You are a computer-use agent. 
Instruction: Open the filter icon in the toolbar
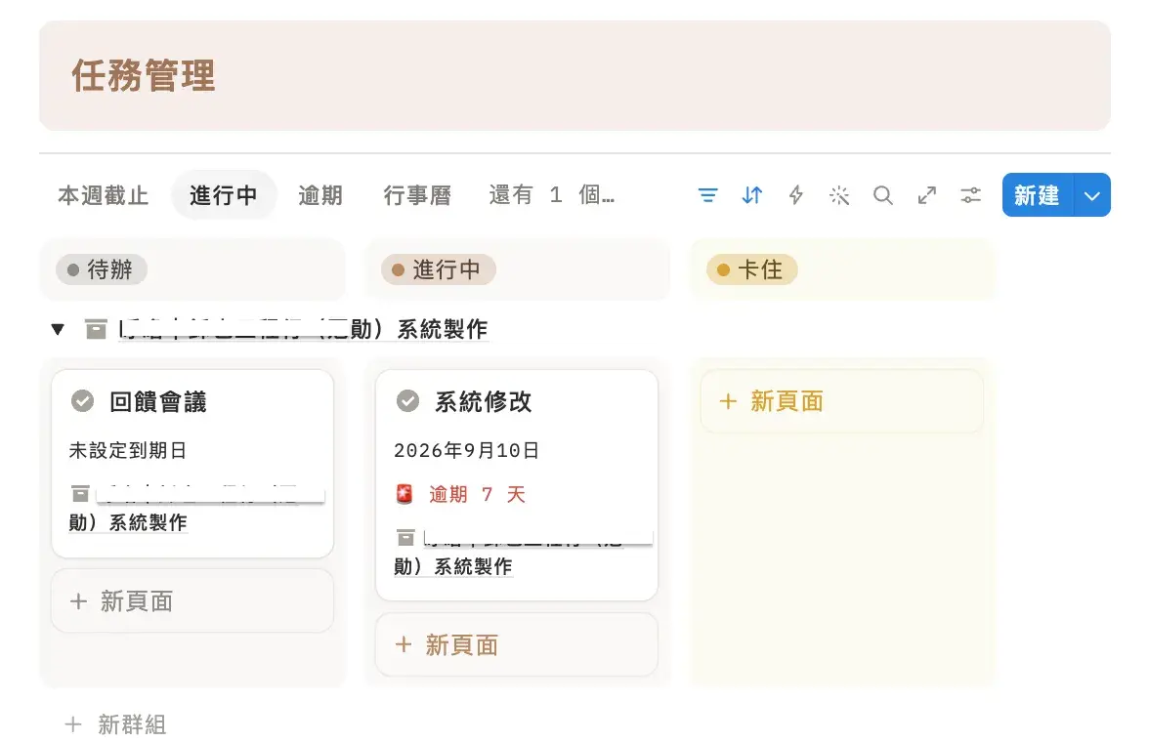point(707,195)
